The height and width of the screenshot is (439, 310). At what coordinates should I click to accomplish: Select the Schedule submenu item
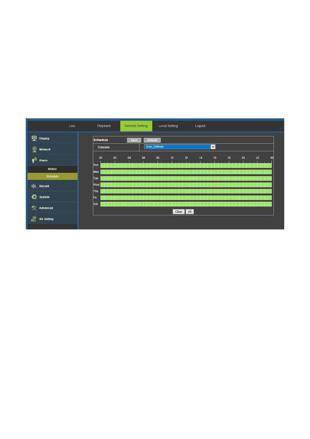[52, 176]
